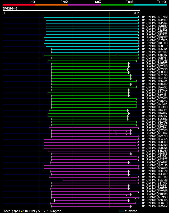This screenshot has width=169, height=213.
Task: Select the UniRef100_B8LL40 label
Action: [155, 151]
